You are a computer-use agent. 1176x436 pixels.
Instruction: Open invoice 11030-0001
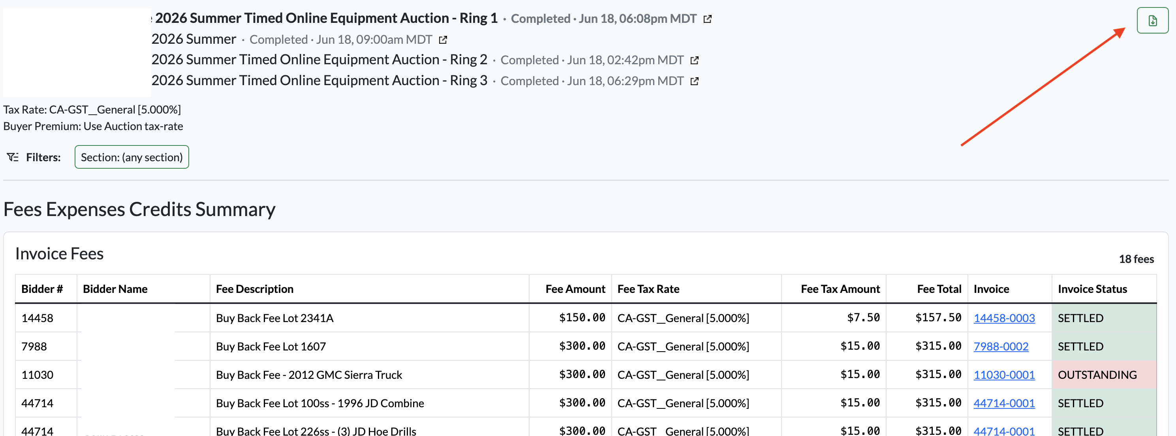click(1004, 375)
